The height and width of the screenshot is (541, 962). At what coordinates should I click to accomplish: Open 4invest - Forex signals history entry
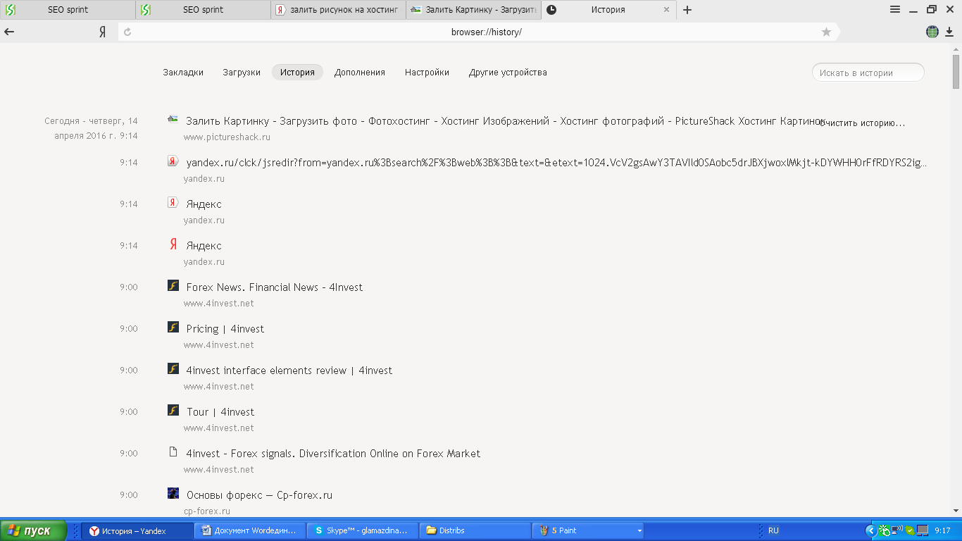[333, 454]
